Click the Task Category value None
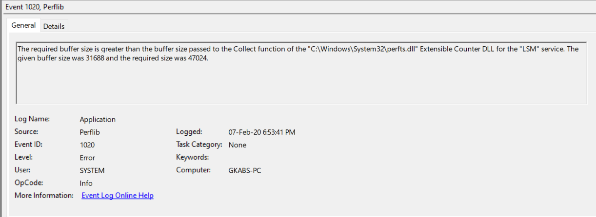 tap(238, 145)
